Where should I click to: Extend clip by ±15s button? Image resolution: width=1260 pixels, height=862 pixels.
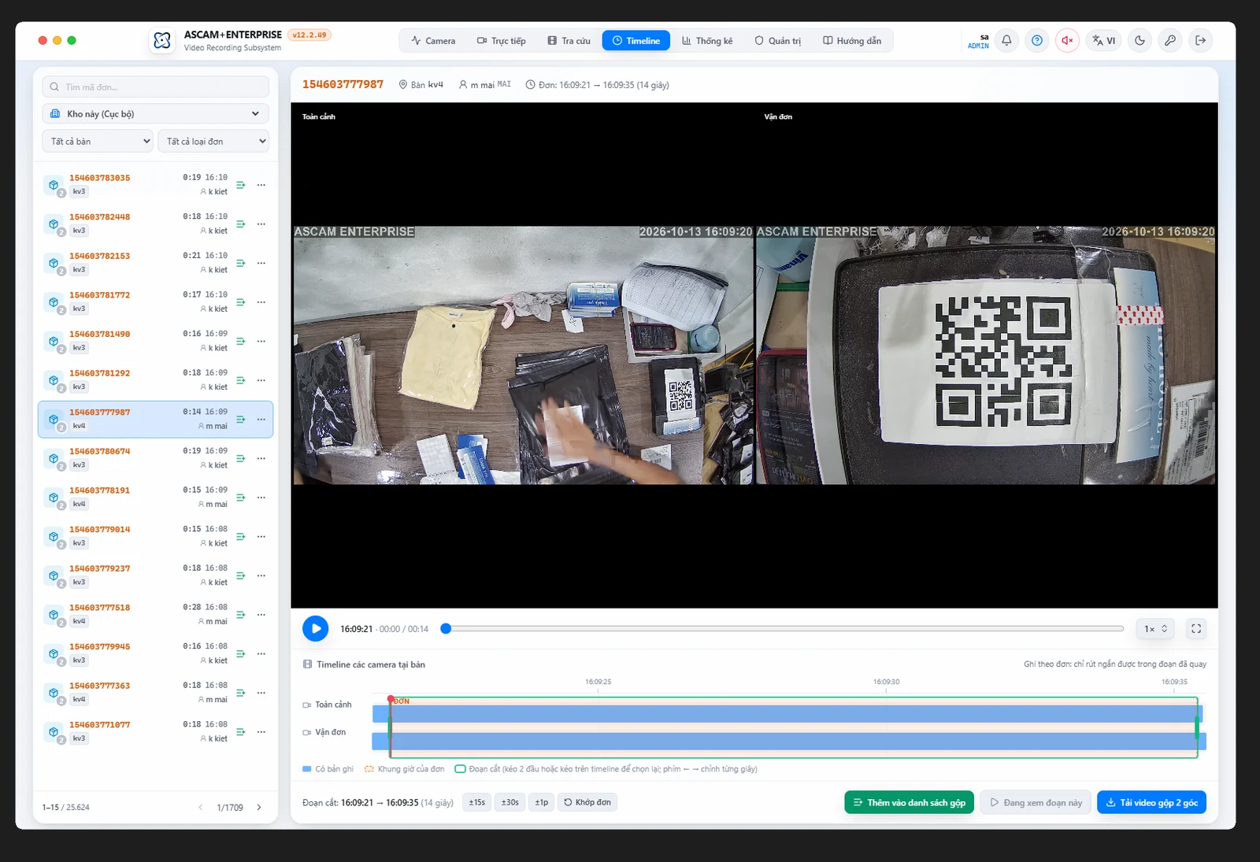[477, 803]
